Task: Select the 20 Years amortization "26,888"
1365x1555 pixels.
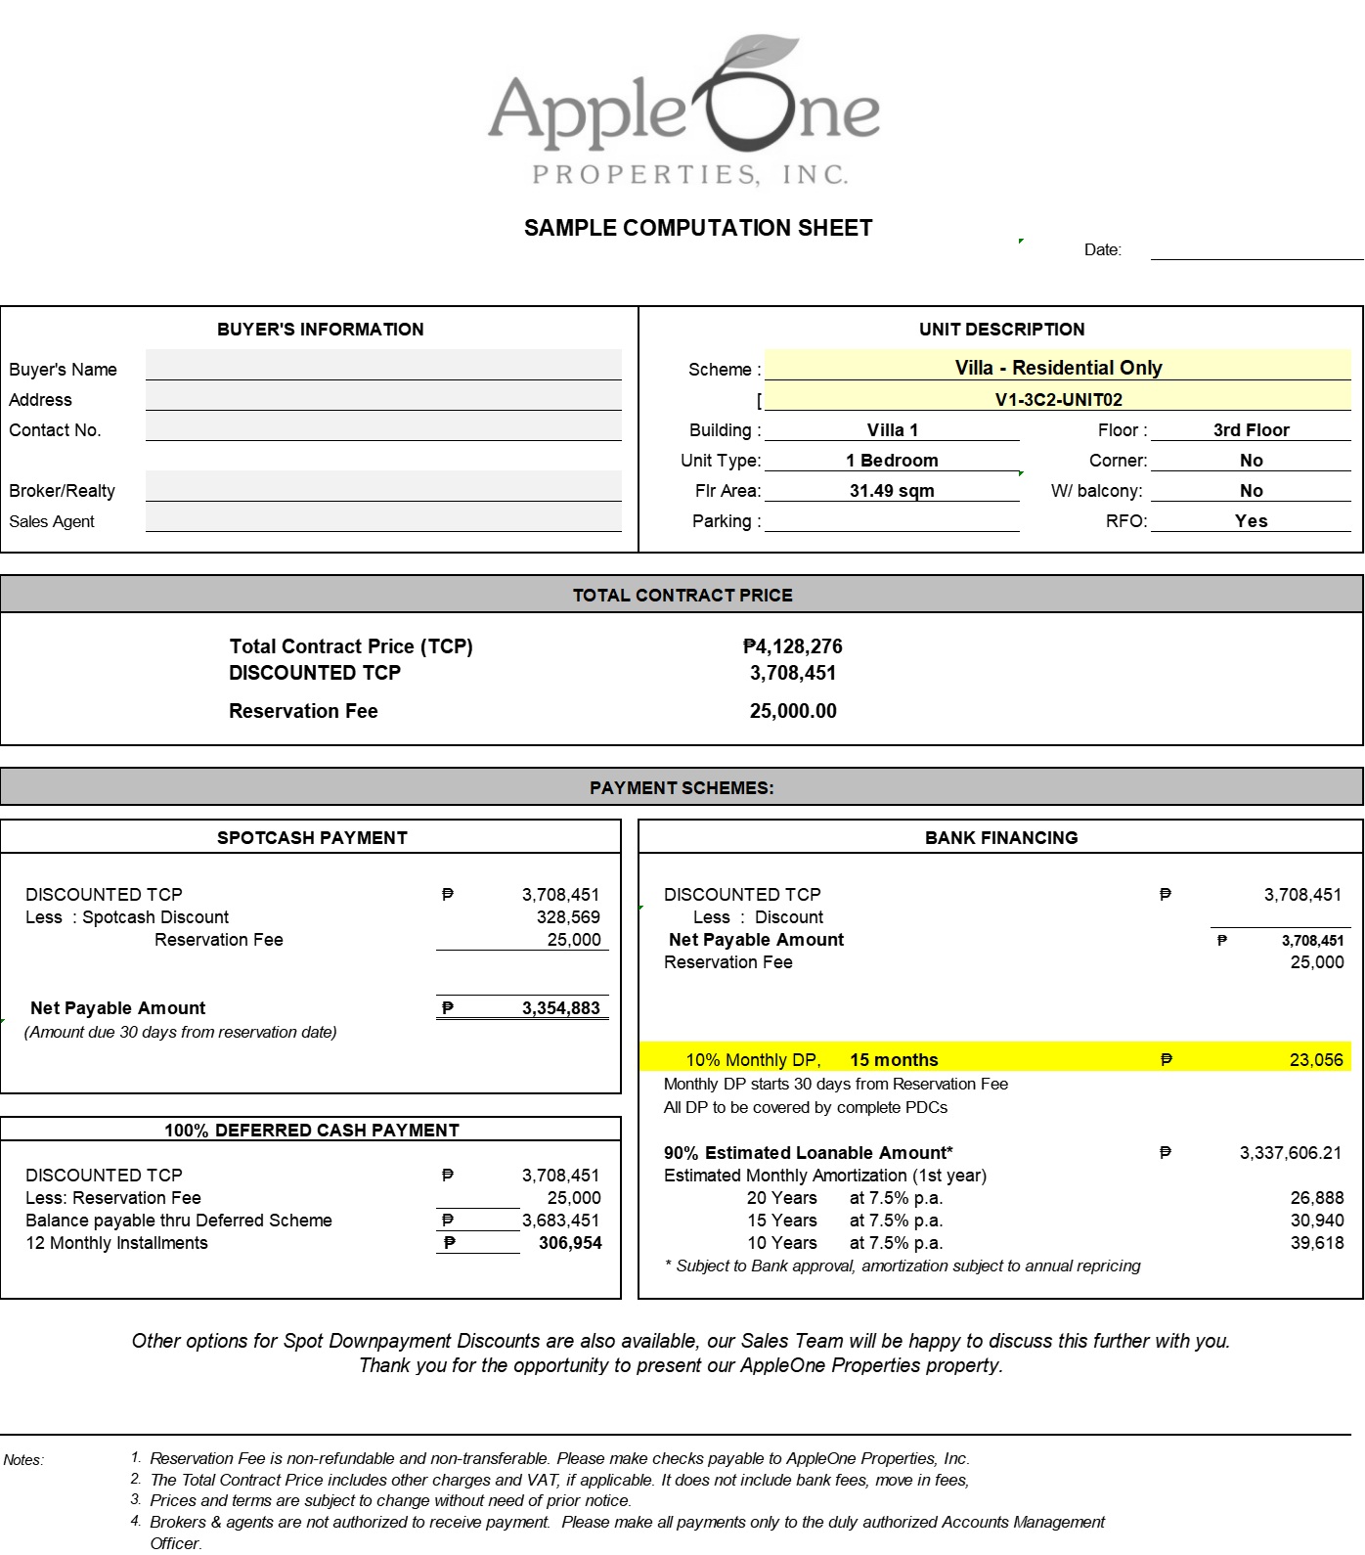Action: [x=1317, y=1198]
